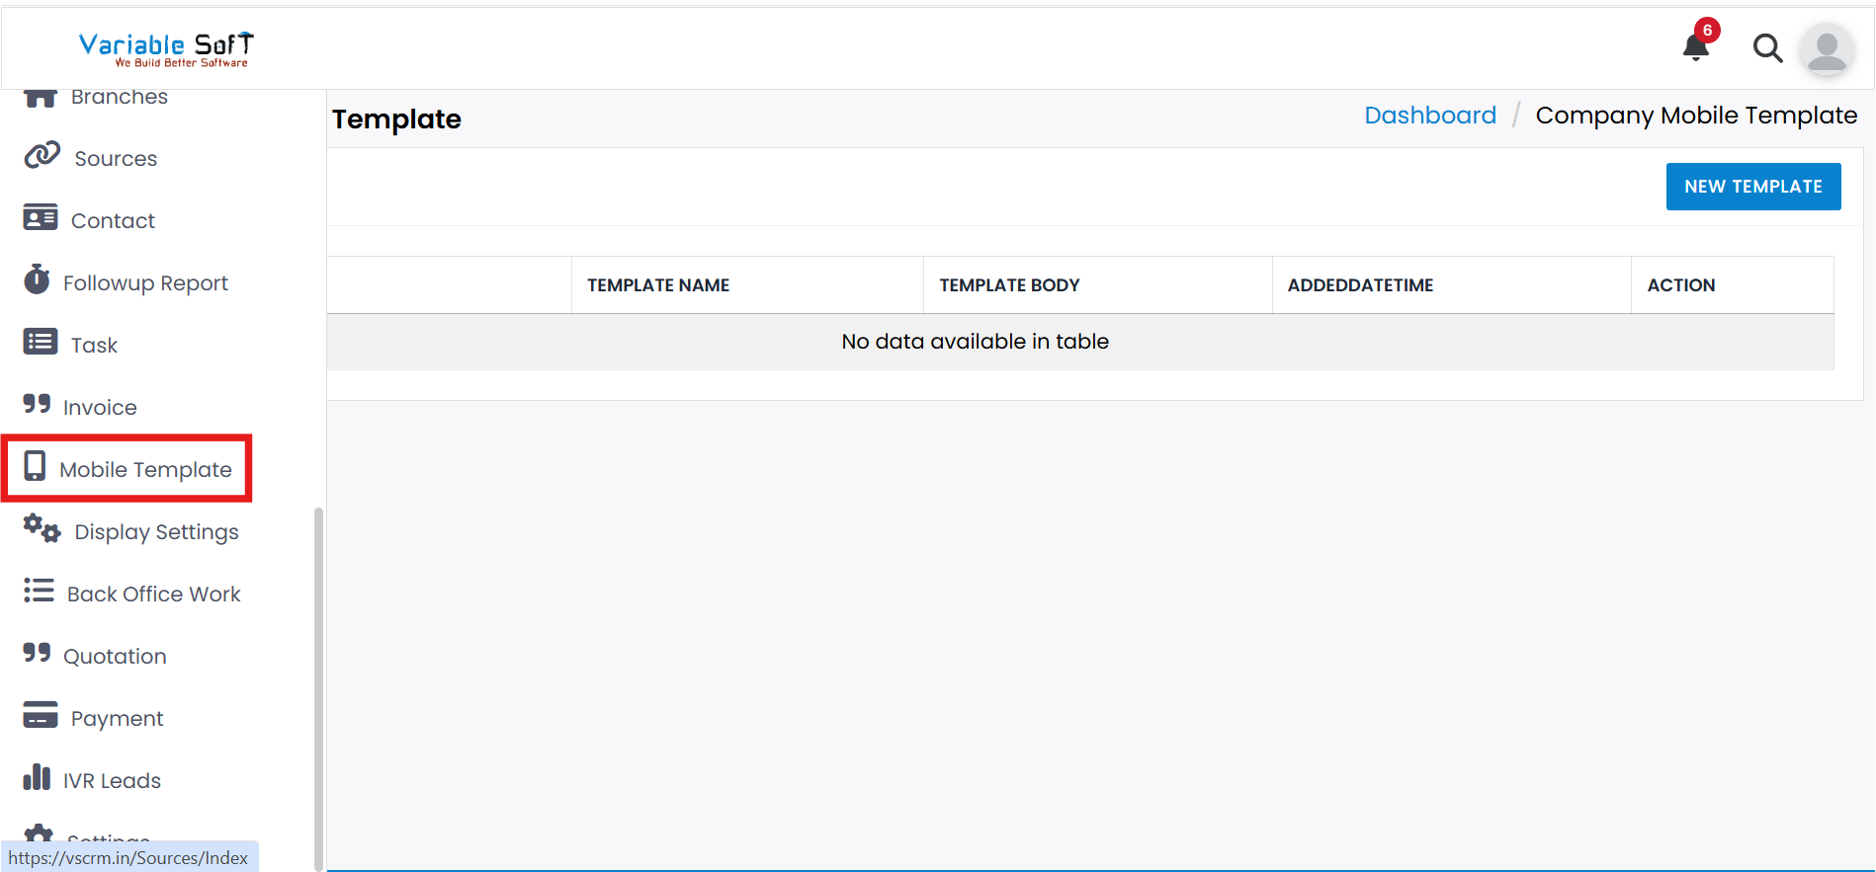Open the Invoice menu item
This screenshot has height=872, width=1876.
pos(100,407)
